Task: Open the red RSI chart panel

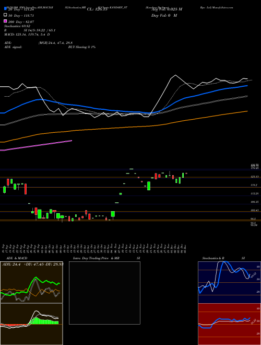Action: pos(229,324)
